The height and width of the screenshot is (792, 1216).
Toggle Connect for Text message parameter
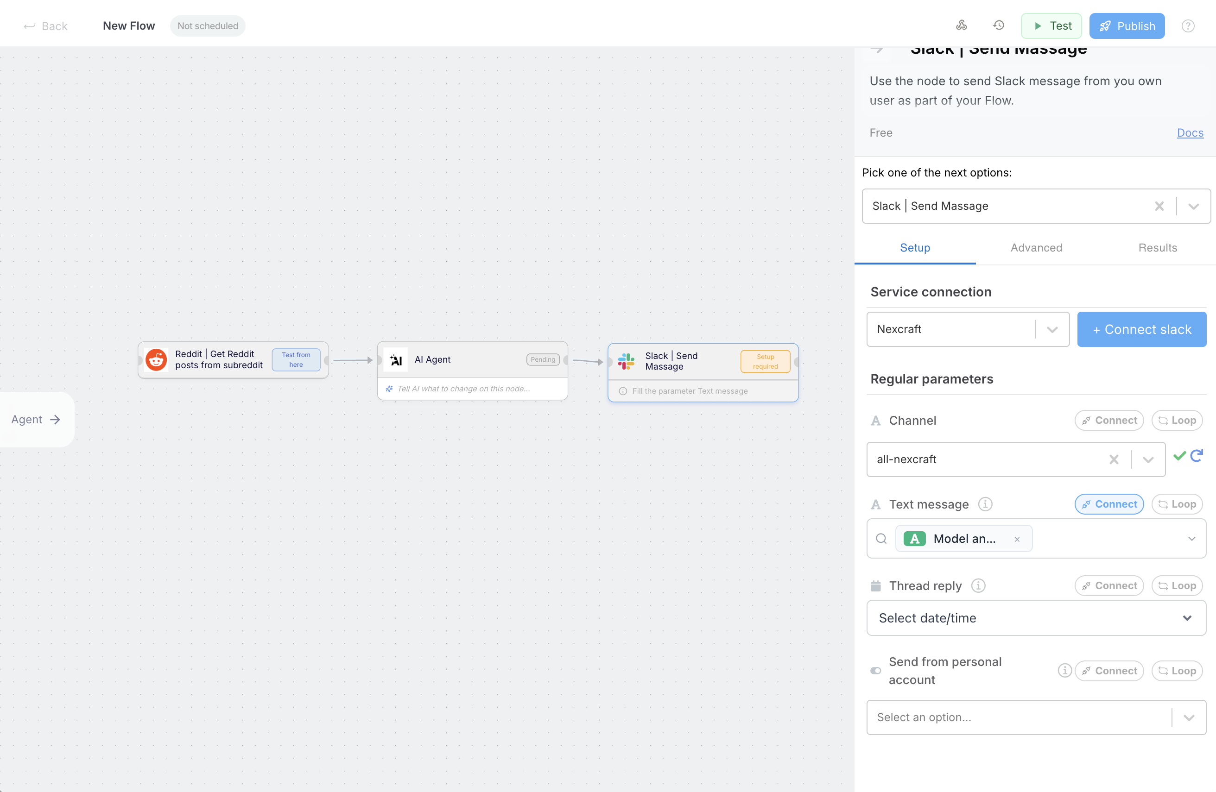[1108, 504]
